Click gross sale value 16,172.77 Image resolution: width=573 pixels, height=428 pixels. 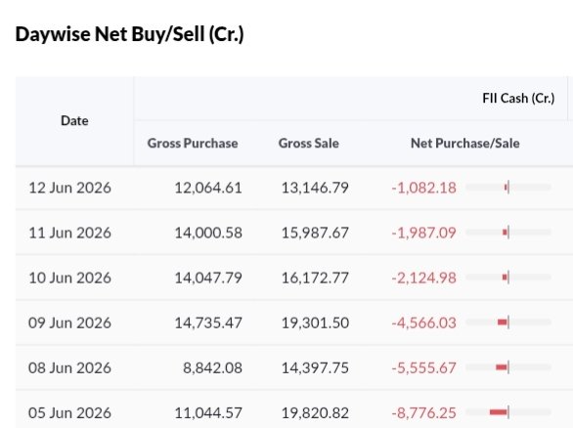(x=315, y=278)
